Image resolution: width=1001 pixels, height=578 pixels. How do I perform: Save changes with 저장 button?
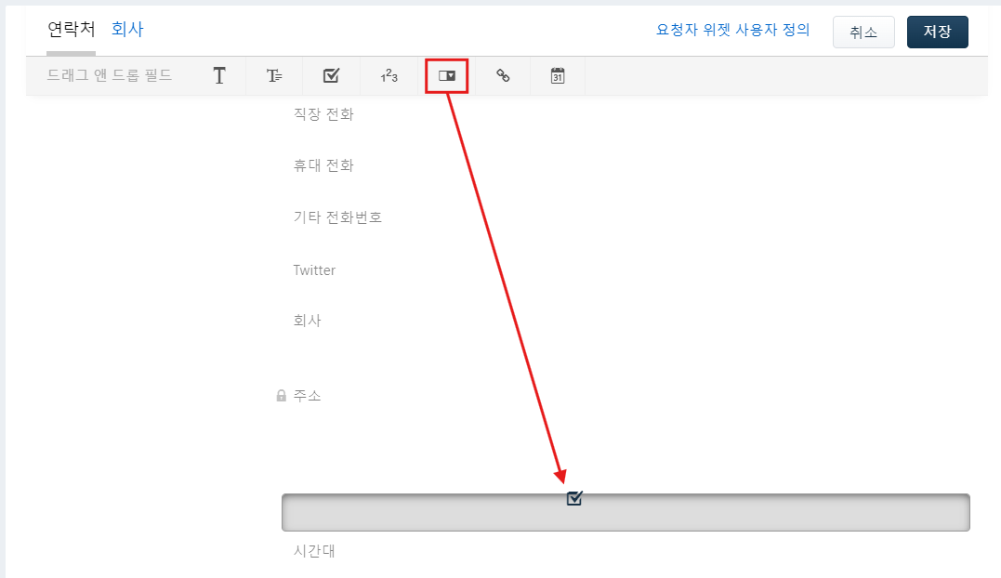click(x=937, y=32)
